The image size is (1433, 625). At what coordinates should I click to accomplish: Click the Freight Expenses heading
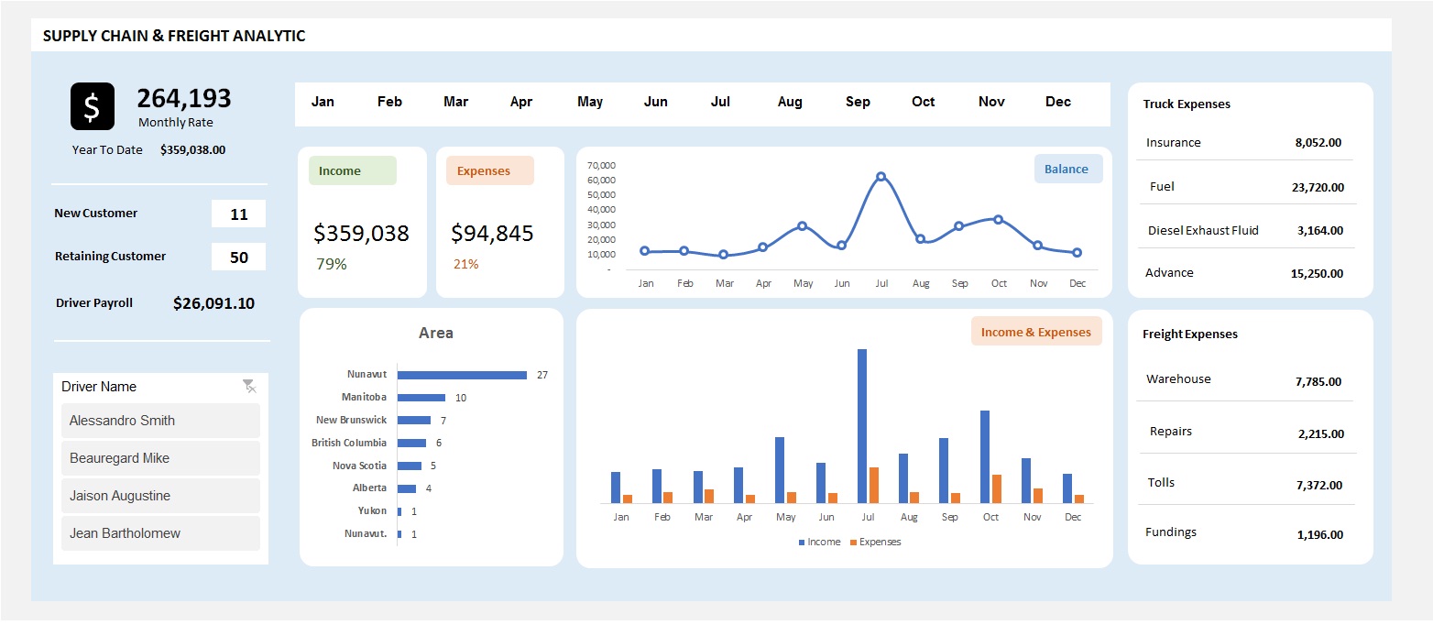tap(1190, 334)
